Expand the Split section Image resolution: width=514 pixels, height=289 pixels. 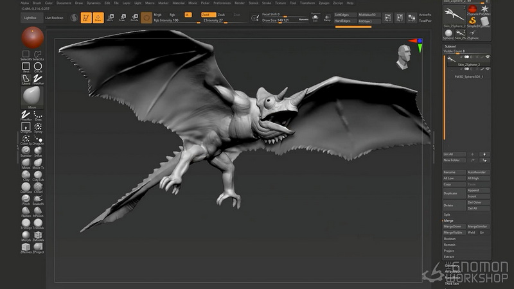[x=447, y=215]
